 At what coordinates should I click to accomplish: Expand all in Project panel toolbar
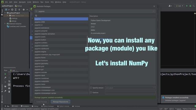point(16,9)
